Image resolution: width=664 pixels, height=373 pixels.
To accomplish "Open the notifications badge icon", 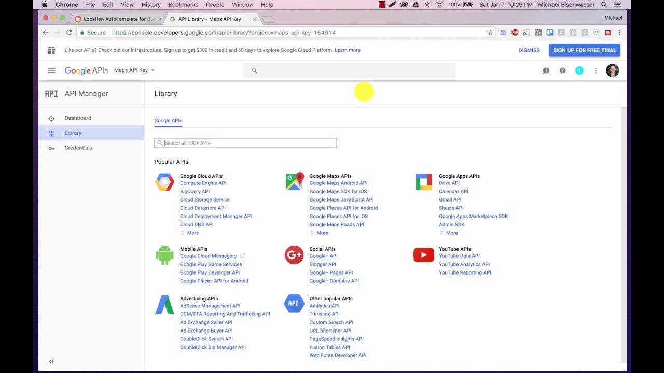I will [579, 70].
